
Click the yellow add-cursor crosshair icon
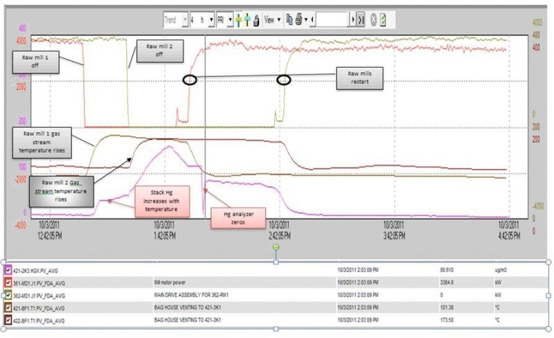click(238, 20)
